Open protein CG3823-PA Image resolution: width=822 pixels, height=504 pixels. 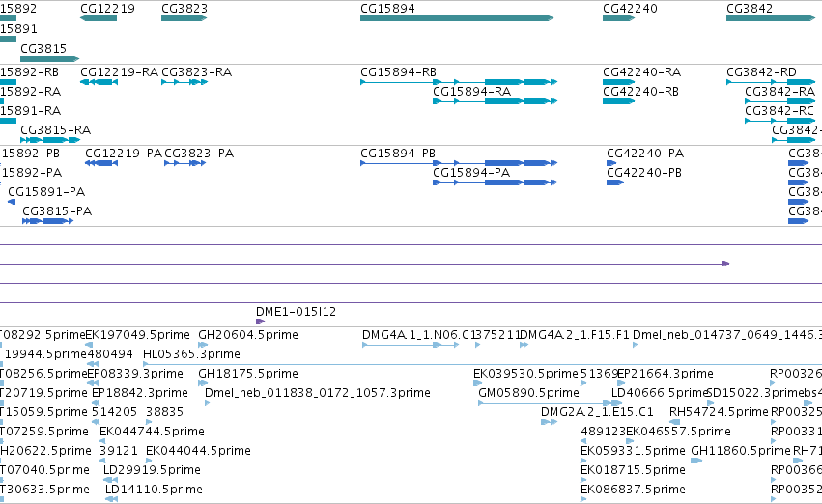tap(199, 153)
